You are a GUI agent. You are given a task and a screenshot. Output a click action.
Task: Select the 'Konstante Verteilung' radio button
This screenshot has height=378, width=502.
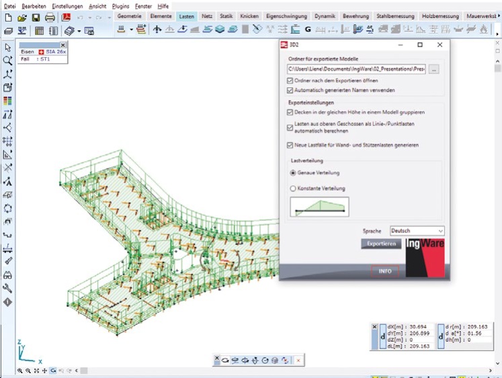pos(293,189)
